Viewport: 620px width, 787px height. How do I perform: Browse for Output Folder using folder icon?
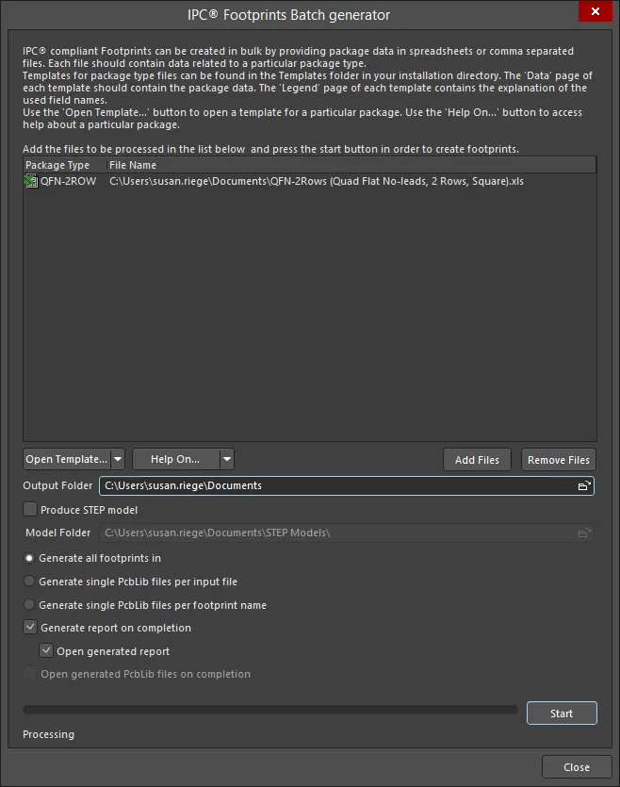click(x=584, y=485)
